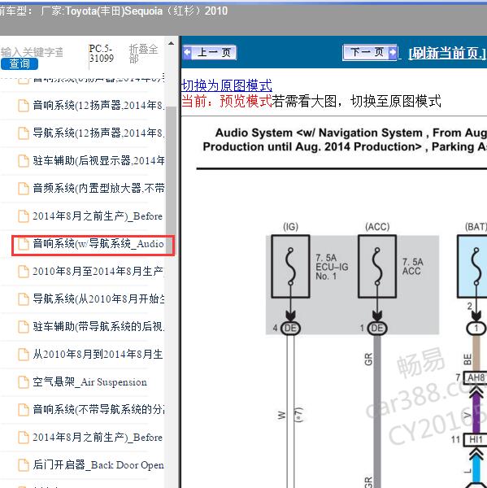Click the ACC fuse symbol in wiring diagram
This screenshot has height=488, width=487.
[x=377, y=267]
